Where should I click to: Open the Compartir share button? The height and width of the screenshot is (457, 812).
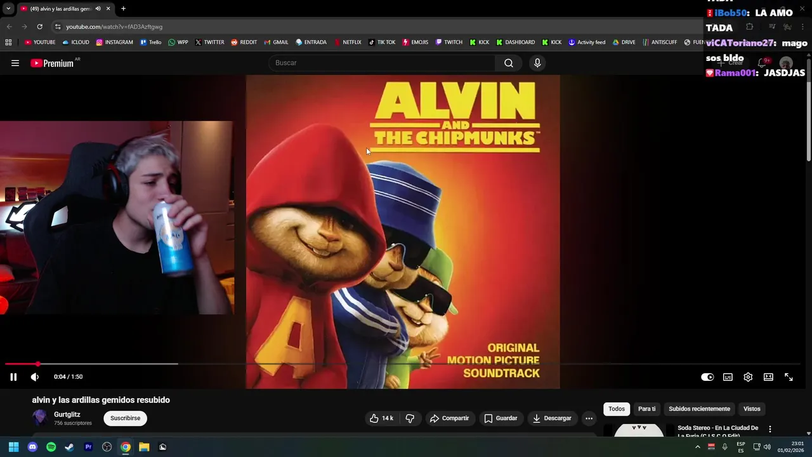(x=449, y=418)
